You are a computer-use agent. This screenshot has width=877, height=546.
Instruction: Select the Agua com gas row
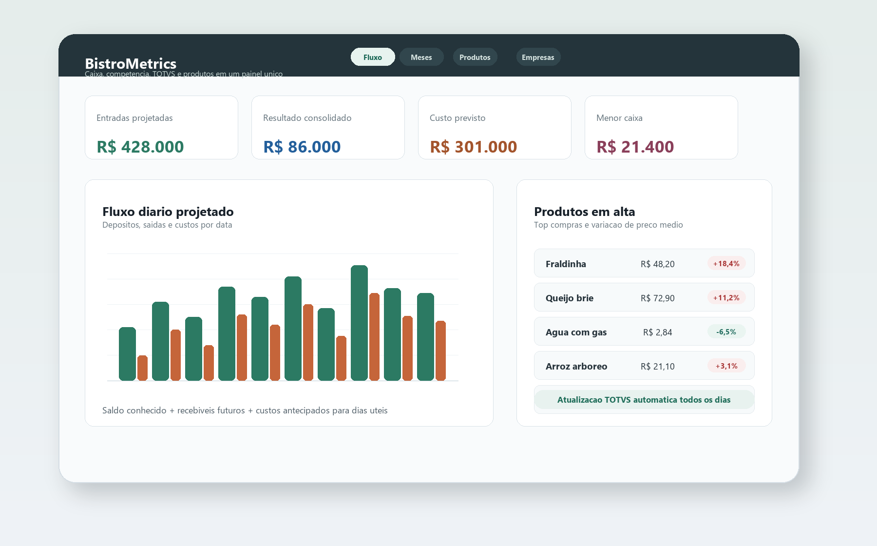click(644, 331)
